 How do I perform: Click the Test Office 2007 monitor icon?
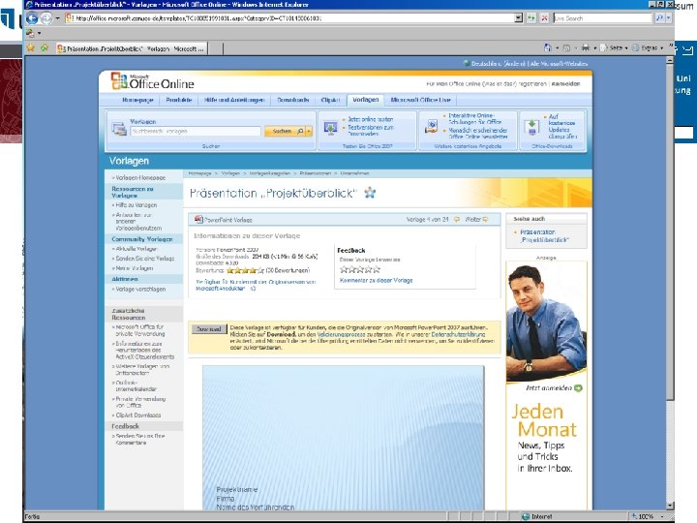click(330, 128)
